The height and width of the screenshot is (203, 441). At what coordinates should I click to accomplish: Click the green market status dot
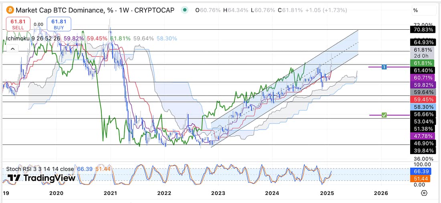[184, 10]
